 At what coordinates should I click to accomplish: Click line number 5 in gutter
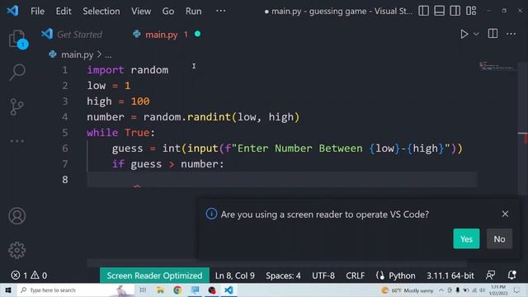(x=65, y=133)
